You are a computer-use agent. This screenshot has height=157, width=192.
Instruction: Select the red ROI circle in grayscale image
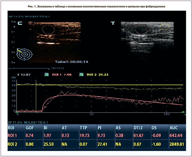(141, 29)
